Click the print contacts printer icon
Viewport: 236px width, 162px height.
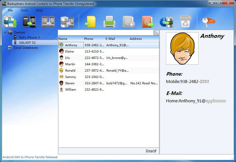(x=109, y=22)
